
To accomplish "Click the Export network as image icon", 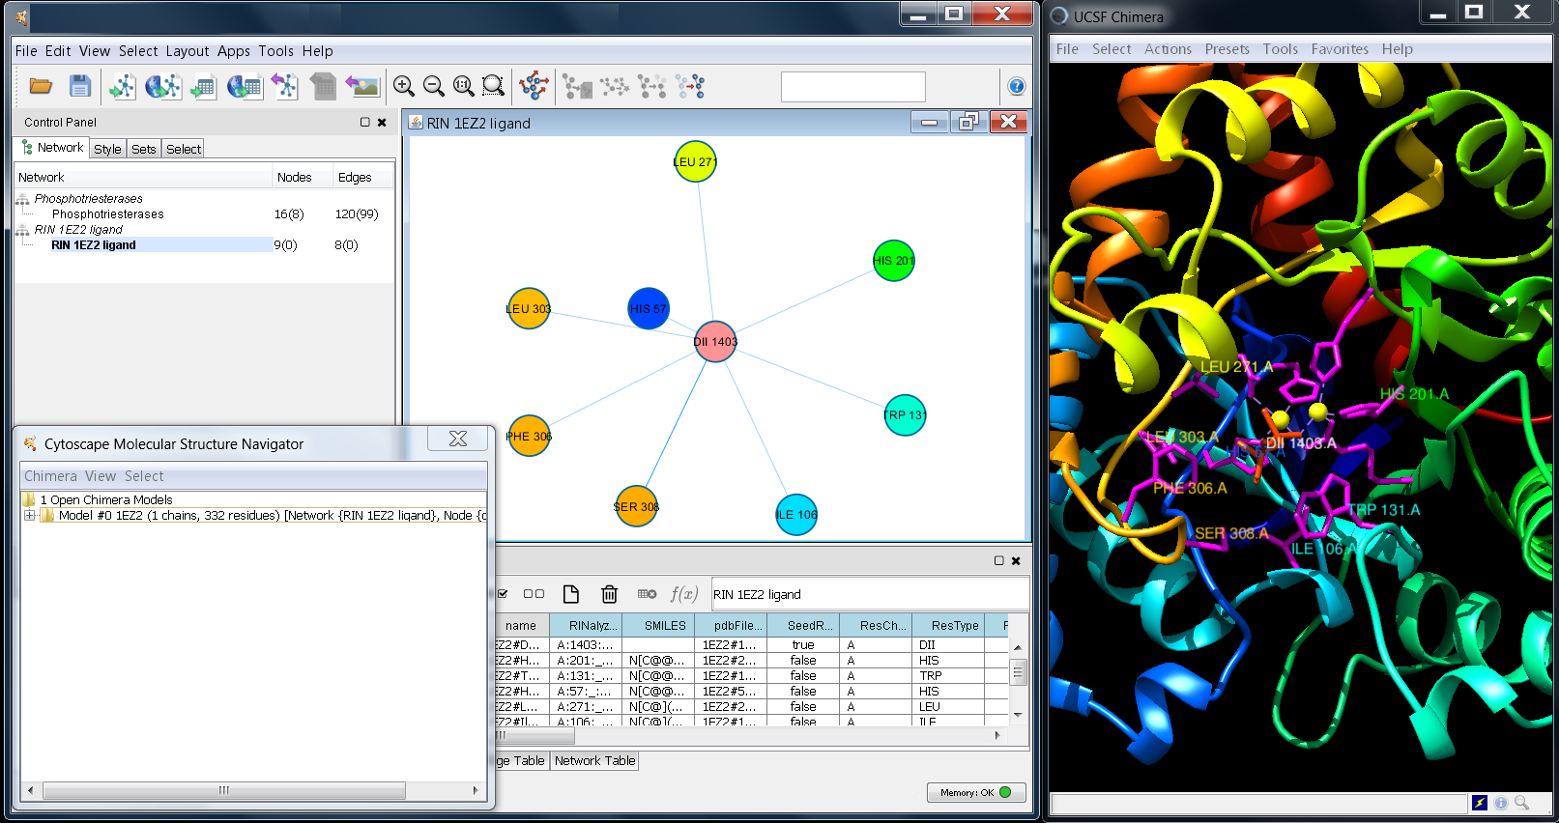I will tap(362, 87).
